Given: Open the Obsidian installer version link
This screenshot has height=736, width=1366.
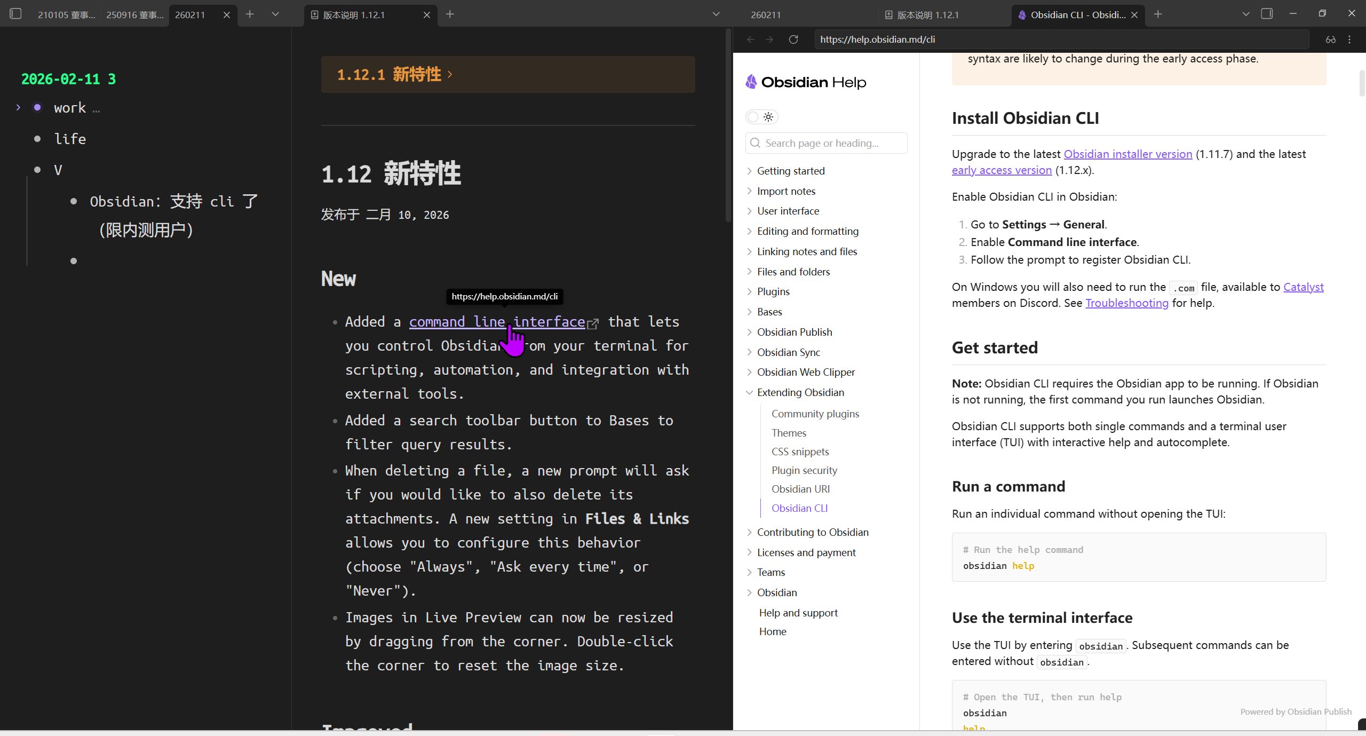Looking at the screenshot, I should 1127,154.
